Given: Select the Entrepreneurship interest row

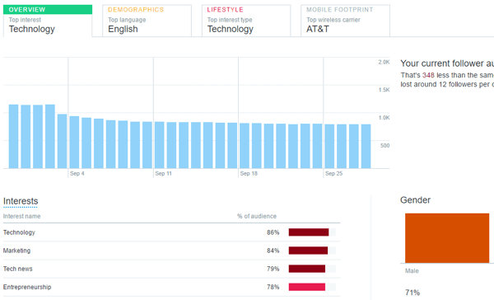Looking at the screenshot, I should (x=172, y=287).
